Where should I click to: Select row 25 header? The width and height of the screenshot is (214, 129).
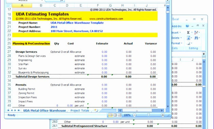(x=9, y=43)
